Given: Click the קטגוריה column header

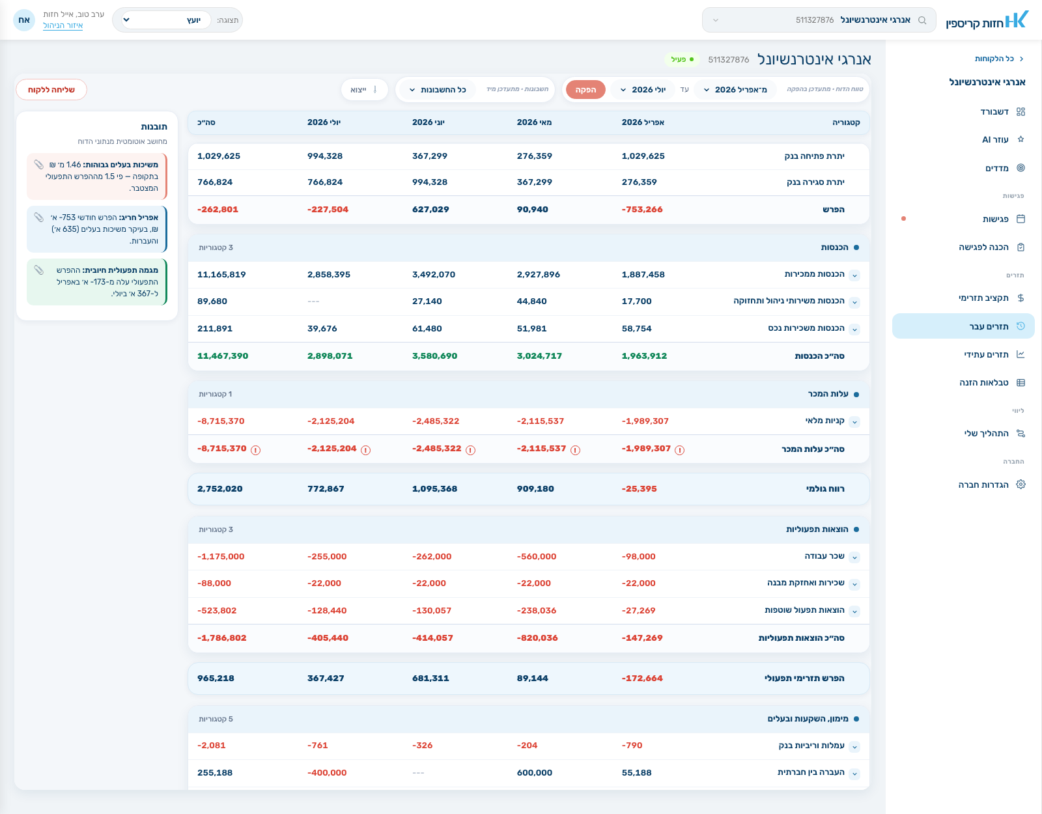Looking at the screenshot, I should (x=846, y=122).
